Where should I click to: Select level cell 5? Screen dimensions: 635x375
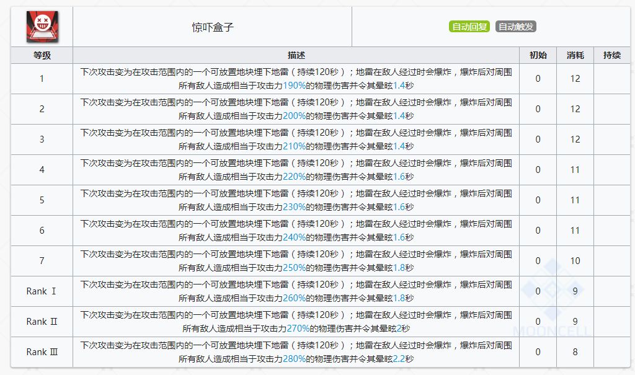[42, 200]
